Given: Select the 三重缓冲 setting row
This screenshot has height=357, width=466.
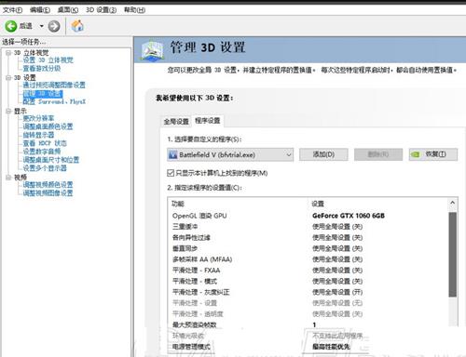Looking at the screenshot, I should [x=308, y=227].
